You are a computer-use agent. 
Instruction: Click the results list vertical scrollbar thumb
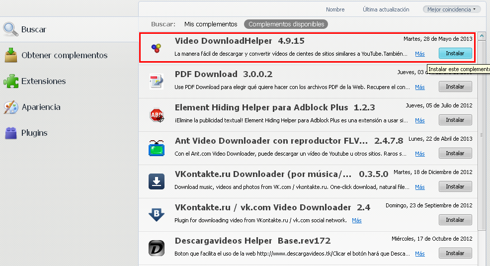click(x=482, y=135)
